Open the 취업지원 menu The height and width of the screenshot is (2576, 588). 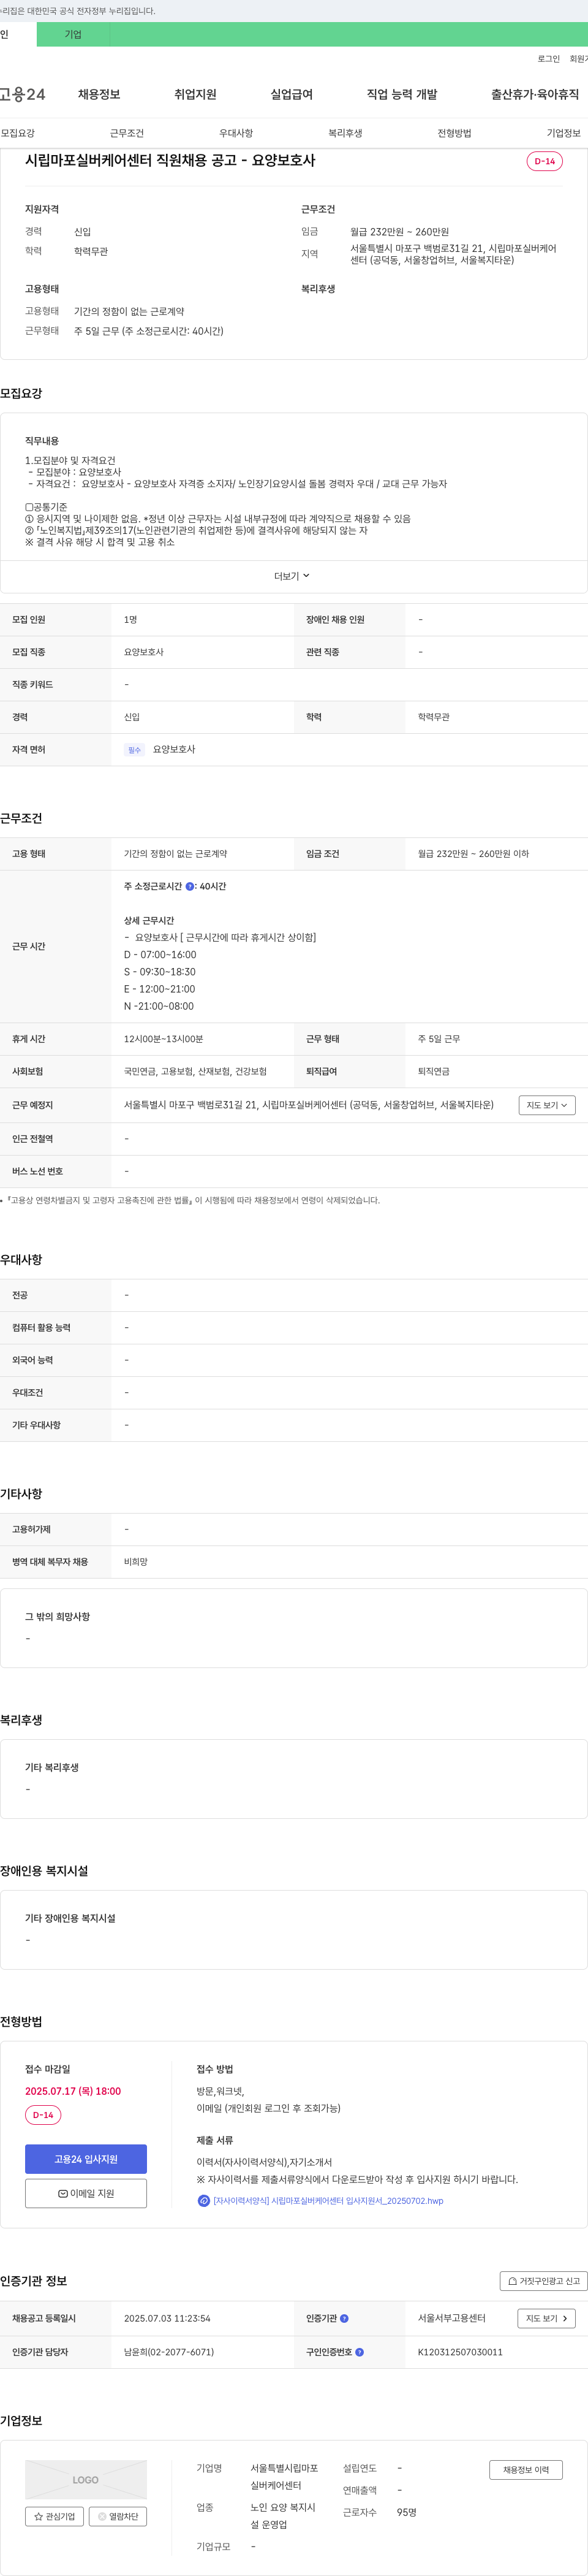[x=195, y=94]
